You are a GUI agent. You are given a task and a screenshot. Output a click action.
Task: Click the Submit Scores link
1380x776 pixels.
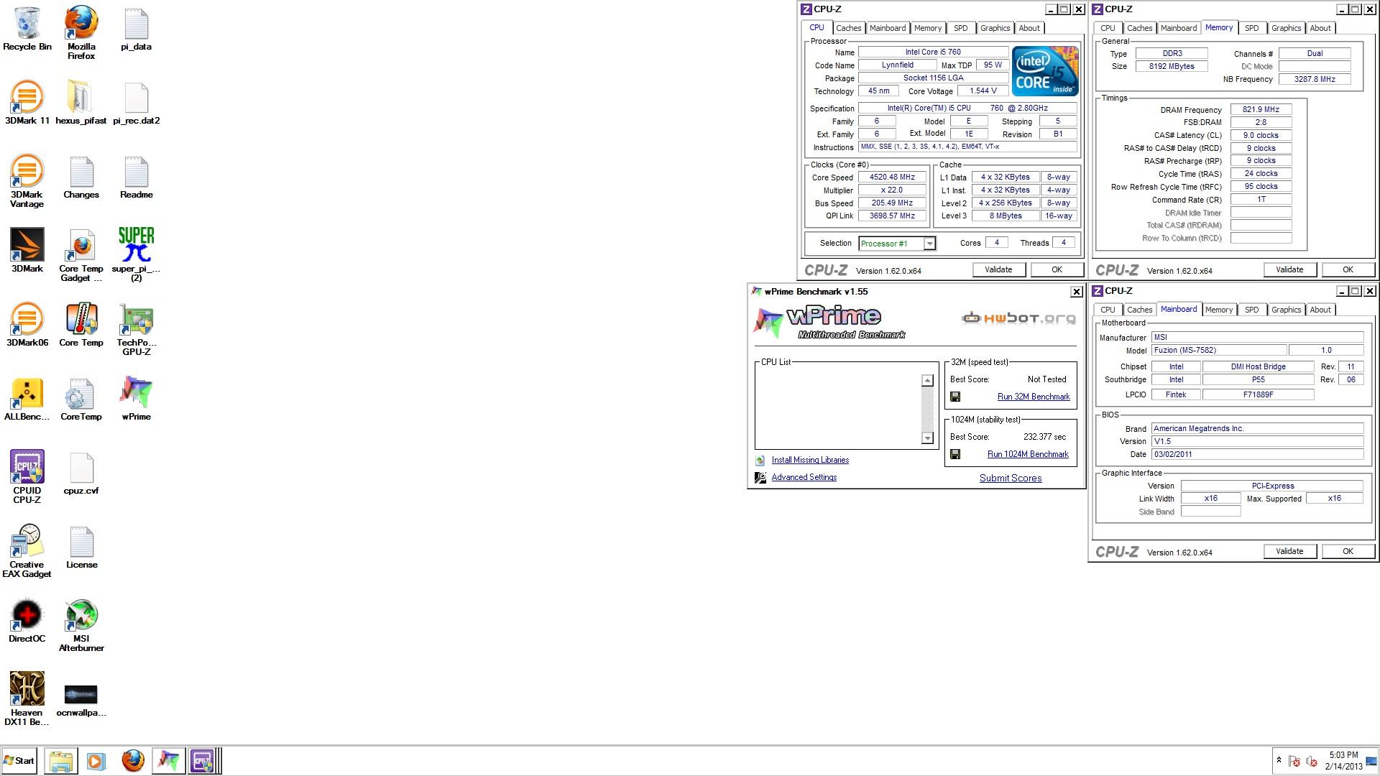click(x=1010, y=478)
